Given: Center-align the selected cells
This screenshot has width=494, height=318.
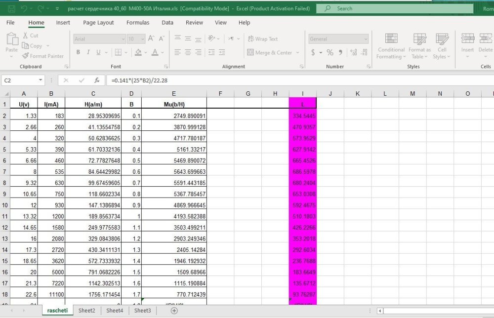Looking at the screenshot, I should pyautogui.click(x=187, y=52).
